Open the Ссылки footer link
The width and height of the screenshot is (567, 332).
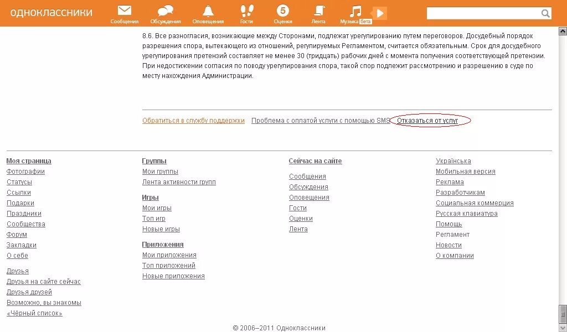click(19, 192)
